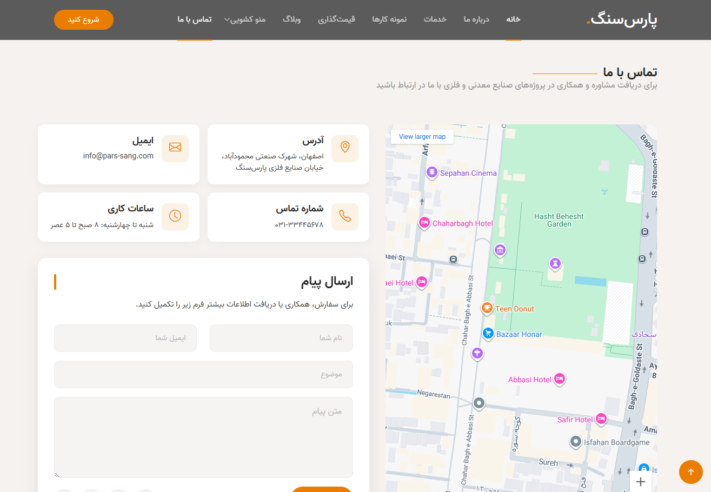Click the Teen Donut map marker

(487, 308)
